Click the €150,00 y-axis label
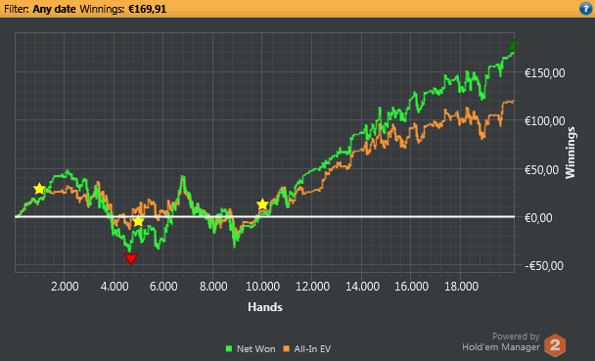Viewport: 595px width, 361px height. (x=544, y=72)
